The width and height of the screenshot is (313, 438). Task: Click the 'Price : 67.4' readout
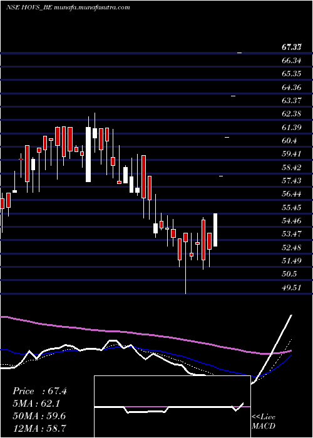pyautogui.click(x=39, y=391)
